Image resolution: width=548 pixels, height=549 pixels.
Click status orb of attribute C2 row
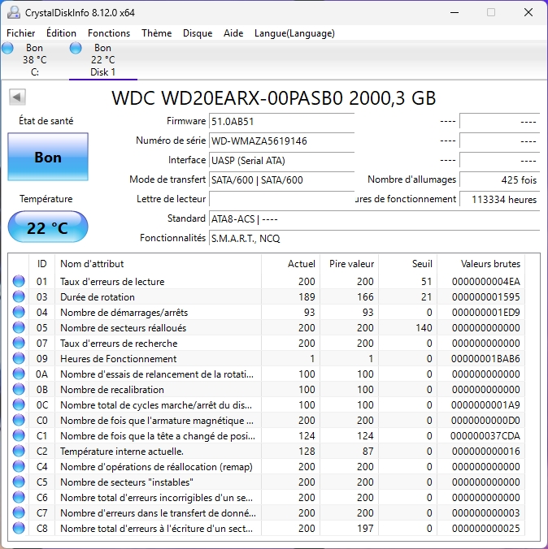pyautogui.click(x=19, y=451)
